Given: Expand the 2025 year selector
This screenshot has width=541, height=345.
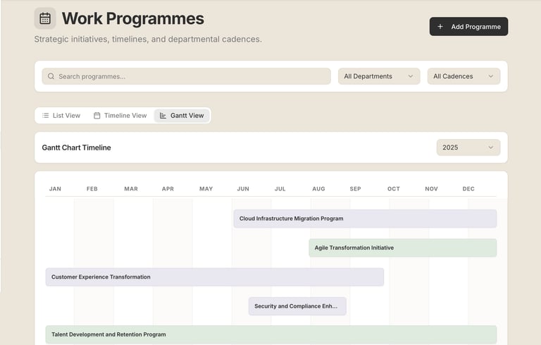Looking at the screenshot, I should [x=468, y=147].
